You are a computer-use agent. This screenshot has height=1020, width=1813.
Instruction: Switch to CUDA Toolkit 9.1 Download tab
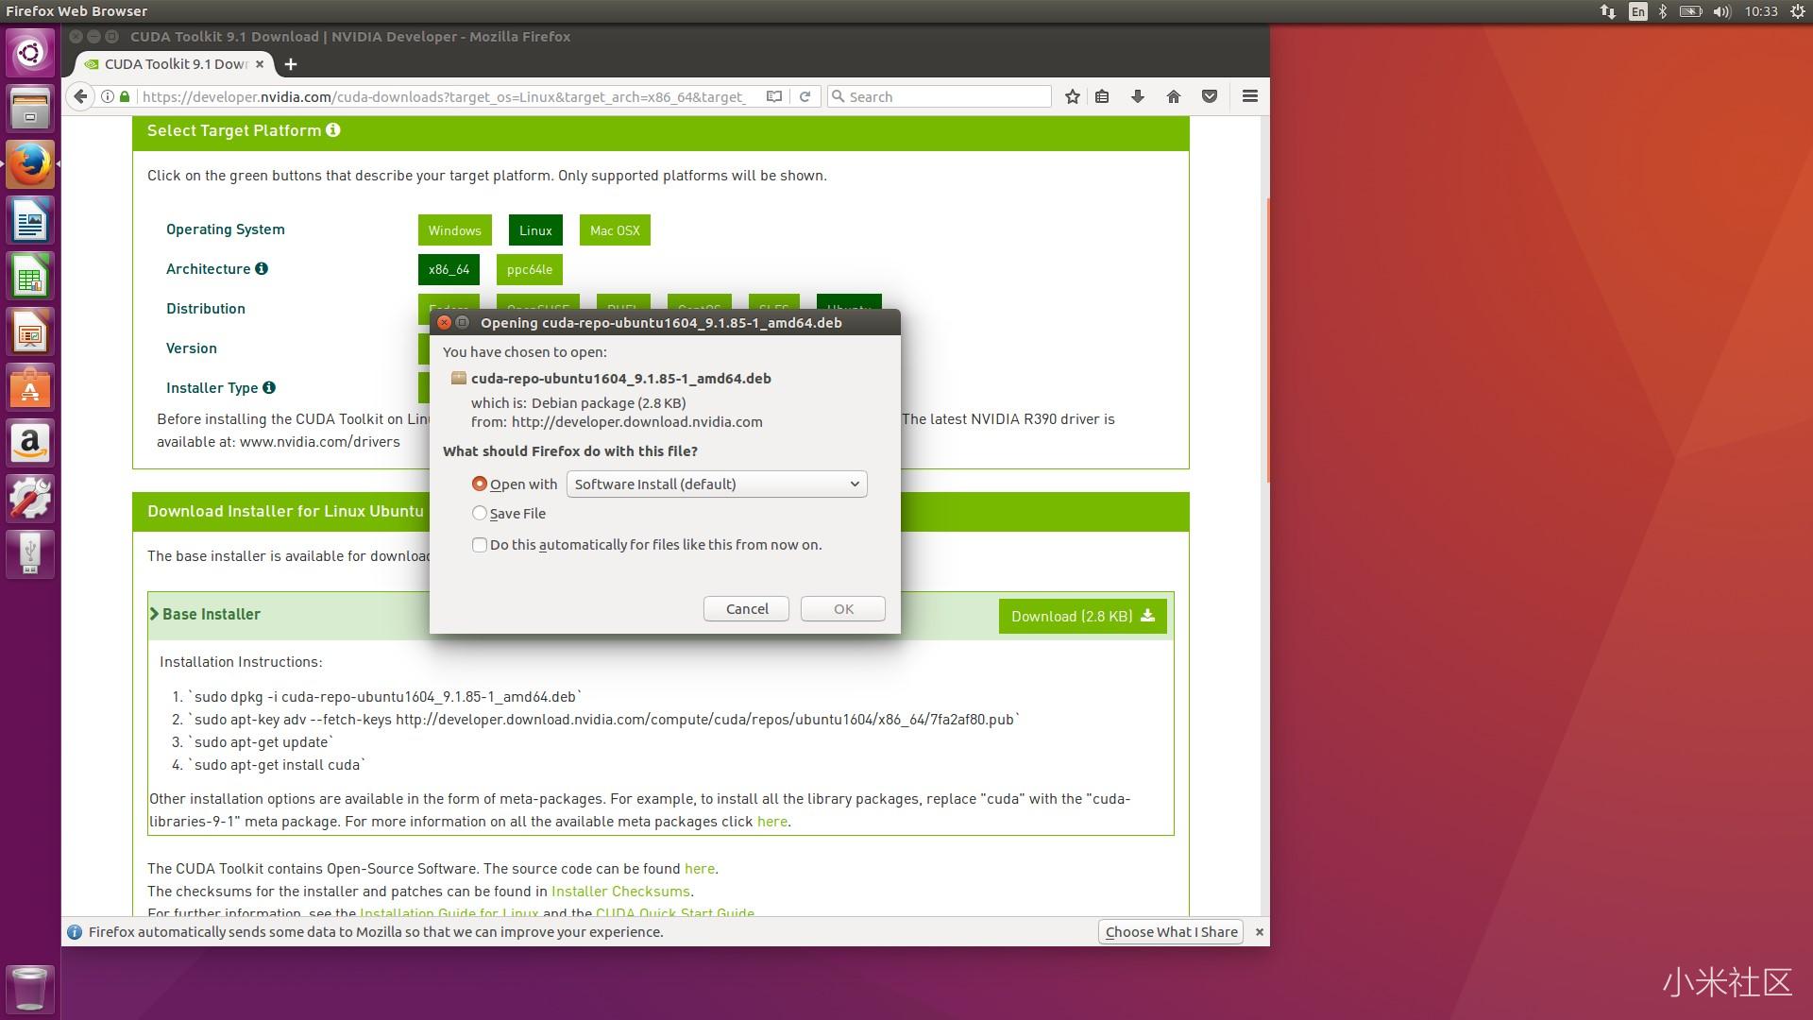point(175,64)
